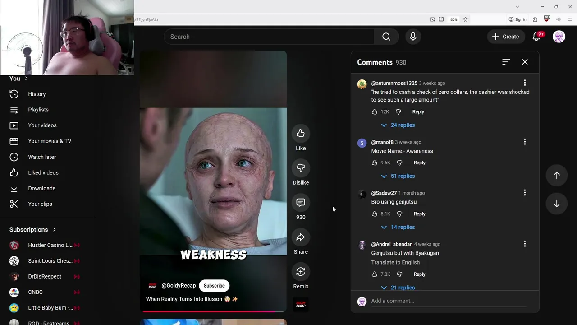Like the manof8 comment
Image resolution: width=577 pixels, height=325 pixels.
375,162
